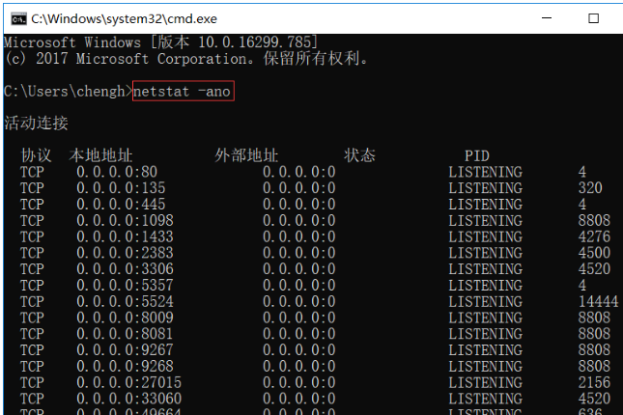Click the 活动连接 heading
This screenshot has width=623, height=415.
click(36, 123)
